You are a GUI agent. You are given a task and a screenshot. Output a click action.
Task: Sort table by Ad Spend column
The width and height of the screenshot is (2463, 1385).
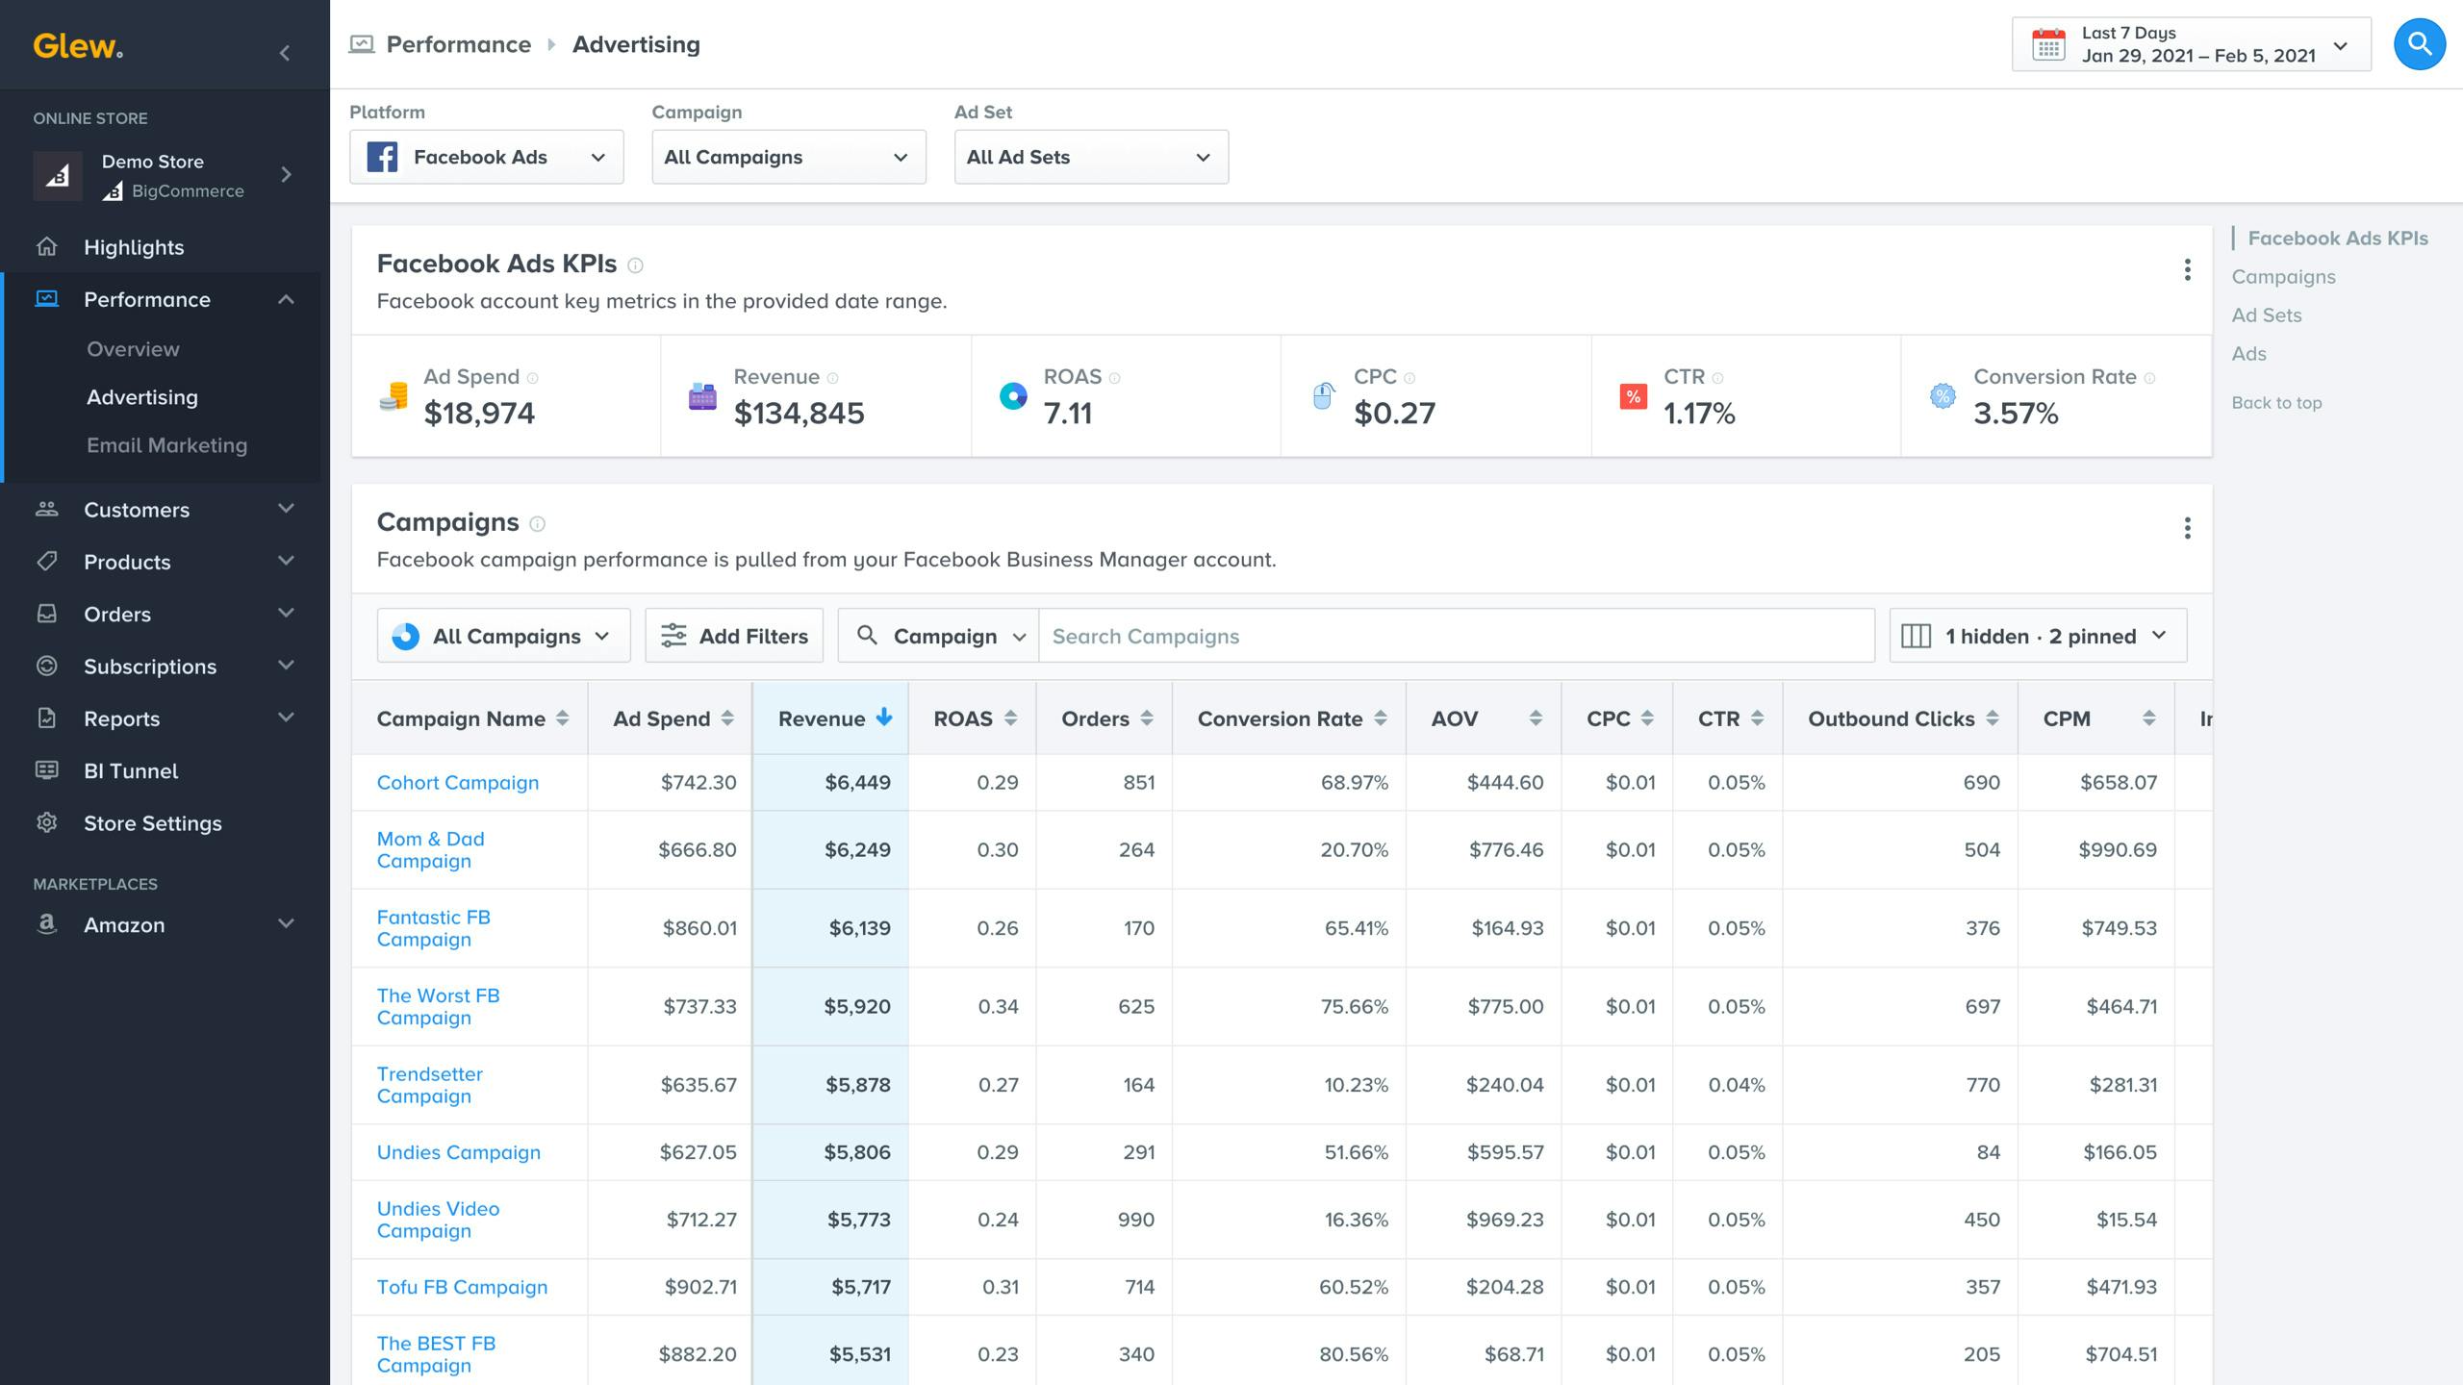point(727,718)
